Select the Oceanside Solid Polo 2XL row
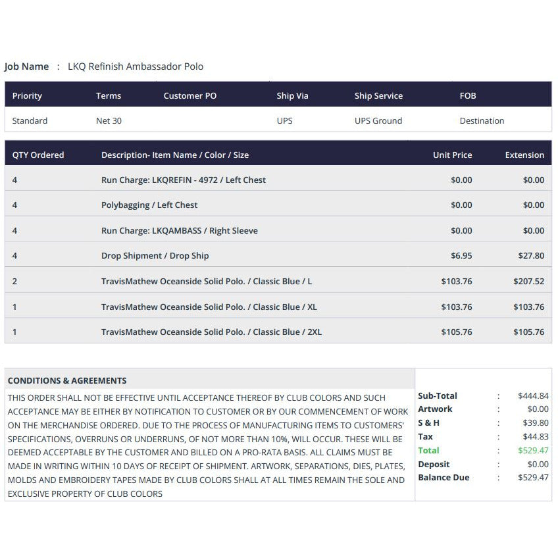The height and width of the screenshot is (558, 558). click(278, 332)
